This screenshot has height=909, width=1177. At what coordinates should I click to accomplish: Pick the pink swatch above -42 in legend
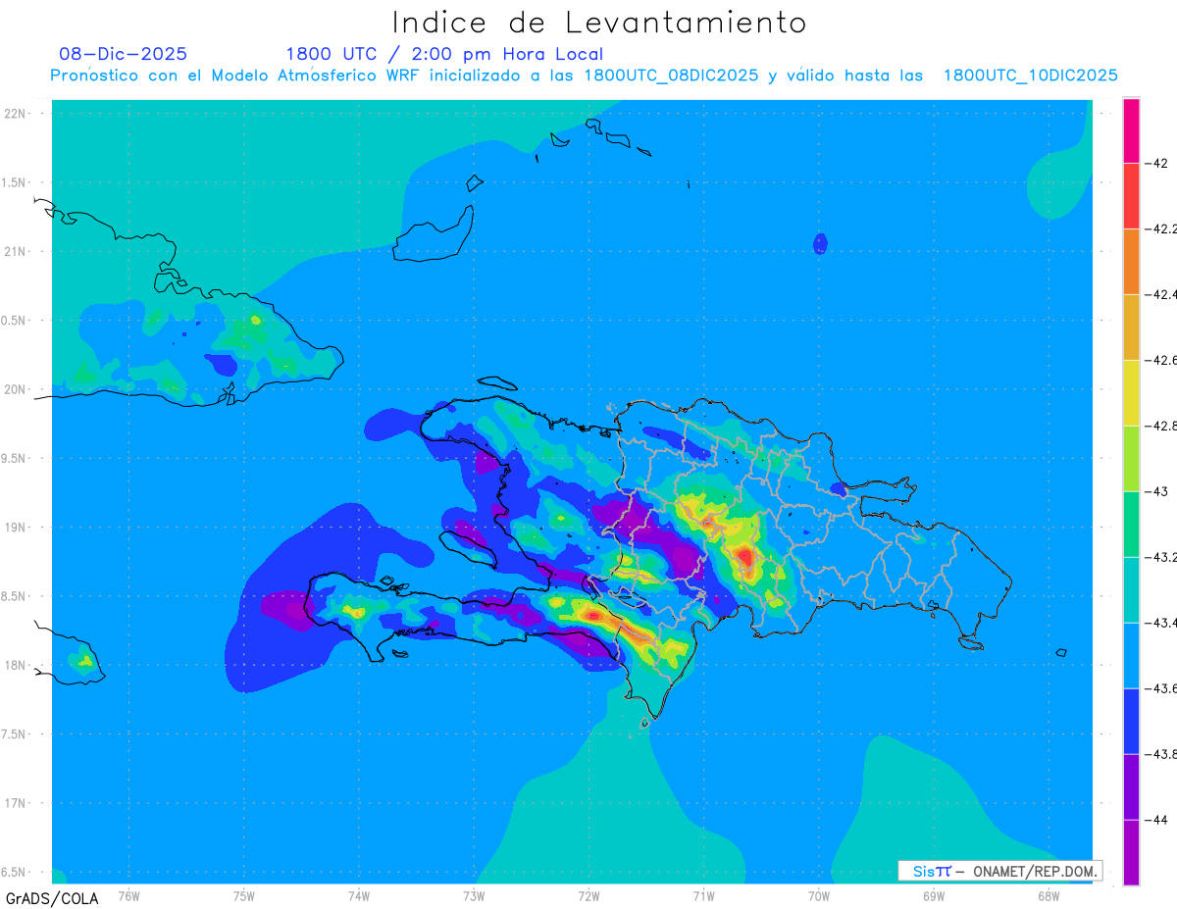click(1131, 130)
